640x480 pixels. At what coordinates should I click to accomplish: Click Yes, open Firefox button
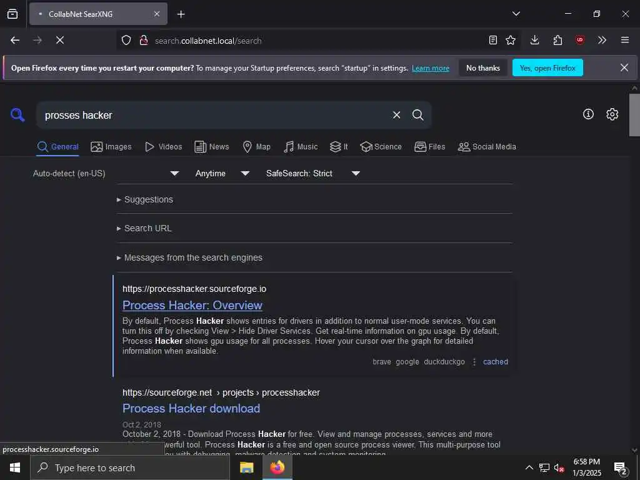547,68
